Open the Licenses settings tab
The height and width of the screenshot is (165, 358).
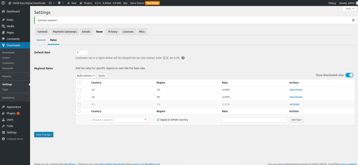pyautogui.click(x=128, y=32)
